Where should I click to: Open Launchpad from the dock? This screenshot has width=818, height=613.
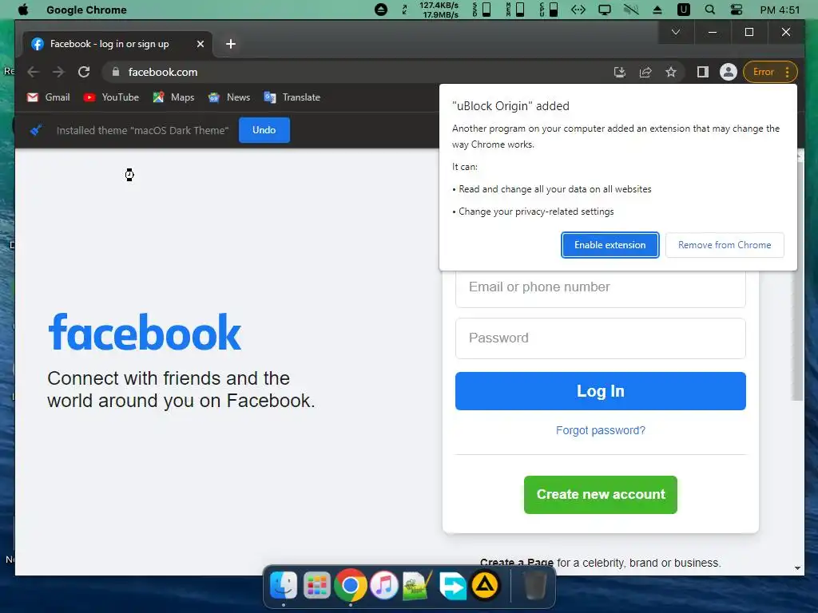[x=316, y=586]
